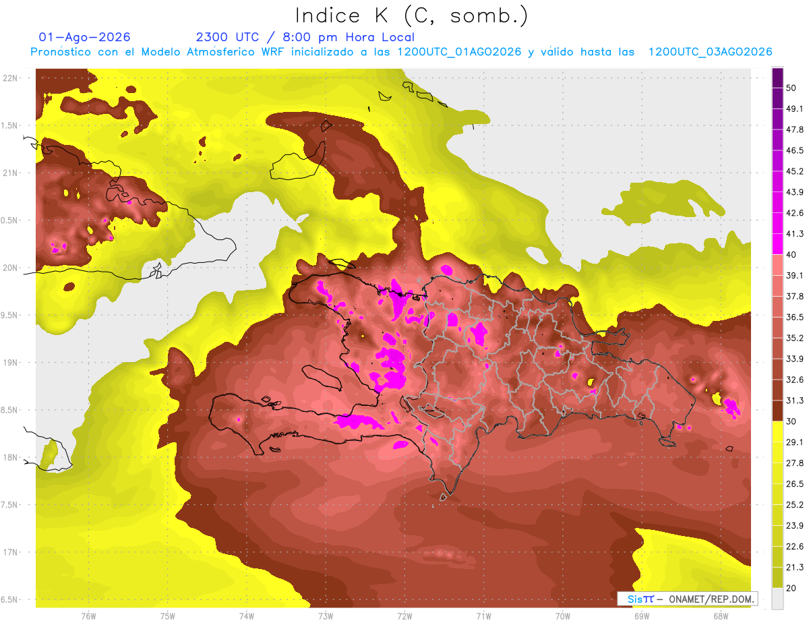The image size is (809, 625).
Task: Click the colorbar value '50'
Action: (791, 88)
